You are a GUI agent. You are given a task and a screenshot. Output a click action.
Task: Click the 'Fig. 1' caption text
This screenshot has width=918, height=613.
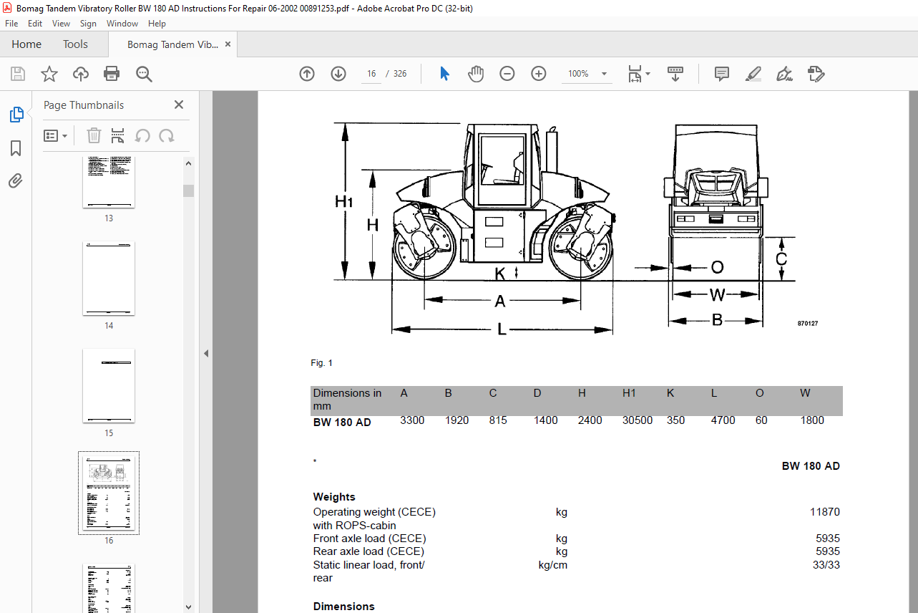tap(321, 363)
